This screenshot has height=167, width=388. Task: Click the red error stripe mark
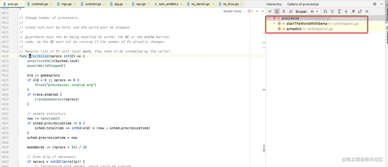click(264, 90)
